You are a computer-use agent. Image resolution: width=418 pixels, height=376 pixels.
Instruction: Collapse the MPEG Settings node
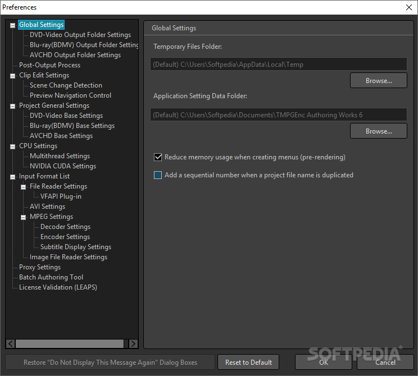pos(24,218)
